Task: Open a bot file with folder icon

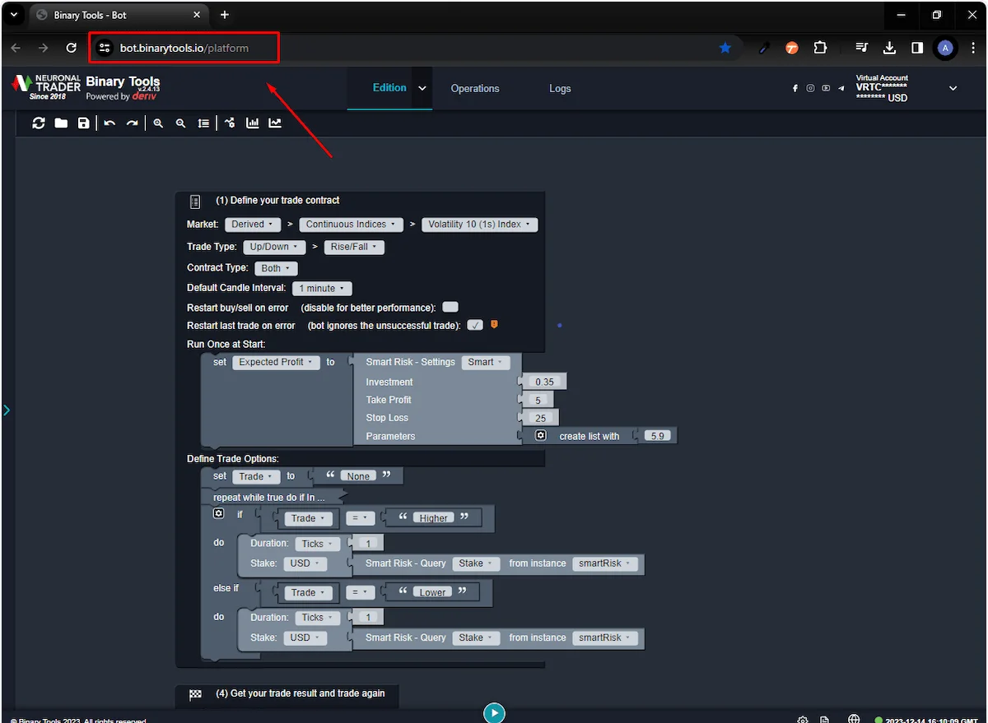Action: (61, 123)
